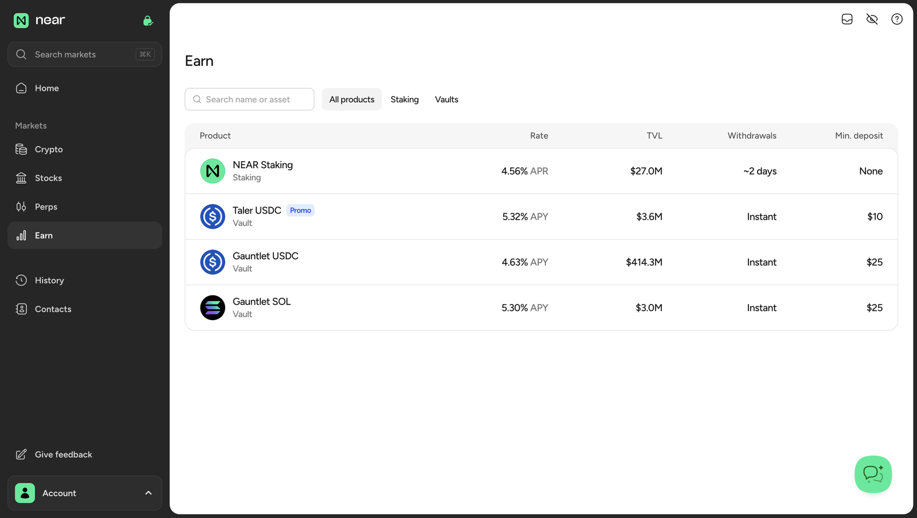917x518 pixels.
Task: Click the 4.56% APR rate value
Action: (524, 171)
